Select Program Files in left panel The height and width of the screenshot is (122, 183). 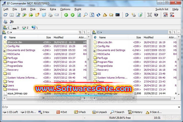(x=15, y=62)
